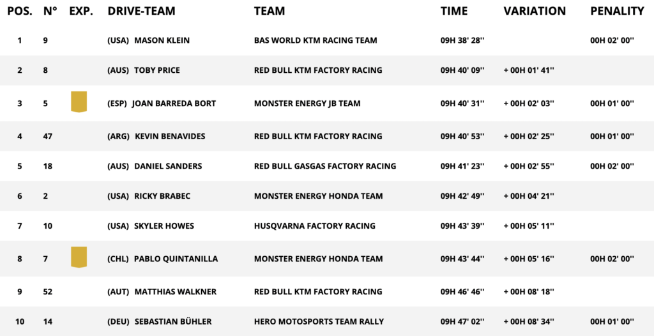Image resolution: width=654 pixels, height=336 pixels.
Task: Click the POS. column header
Action: pyautogui.click(x=20, y=11)
